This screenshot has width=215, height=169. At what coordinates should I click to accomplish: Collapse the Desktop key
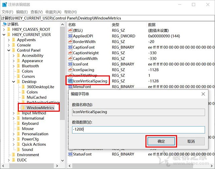[13, 82]
